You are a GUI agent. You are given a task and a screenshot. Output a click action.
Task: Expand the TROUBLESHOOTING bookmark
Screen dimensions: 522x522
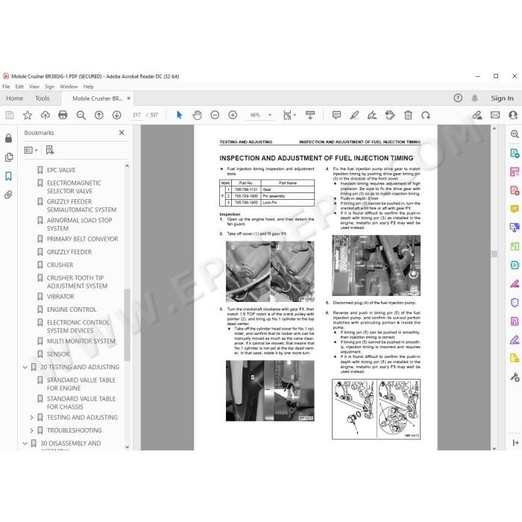[x=31, y=430]
